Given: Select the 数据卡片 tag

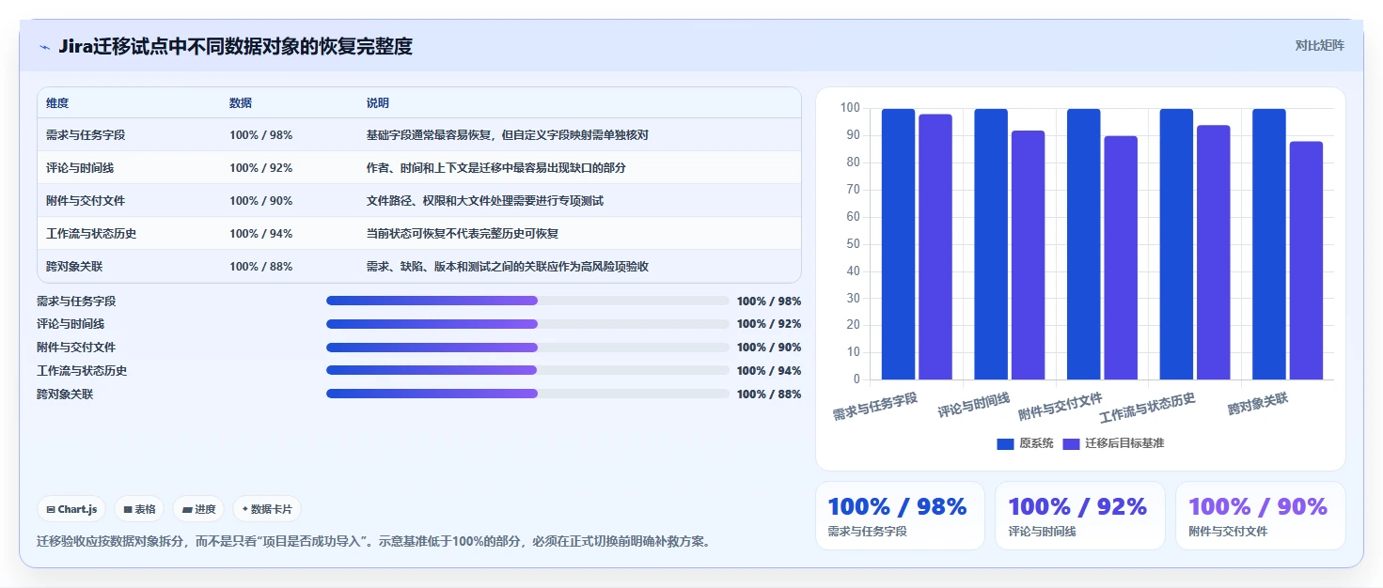Looking at the screenshot, I should click(267, 509).
